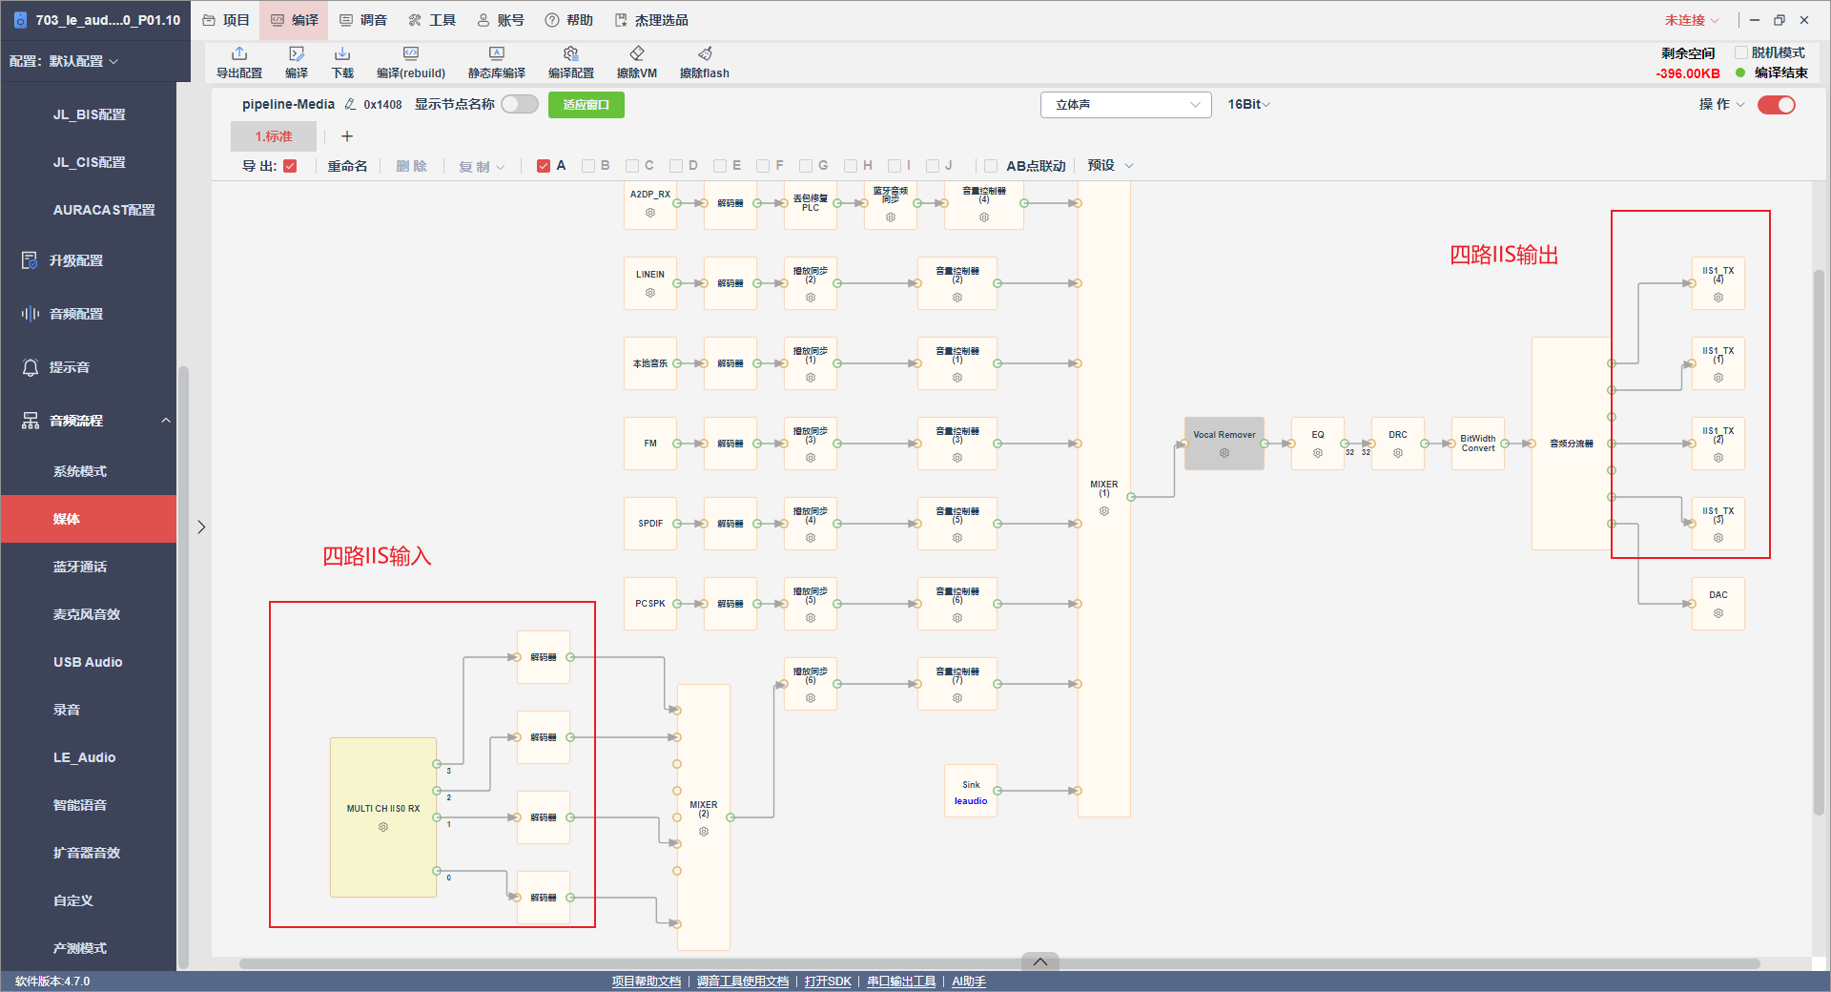This screenshot has height=992, width=1831.
Task: Click the 编译 compile toolbar icon
Action: pos(297,53)
